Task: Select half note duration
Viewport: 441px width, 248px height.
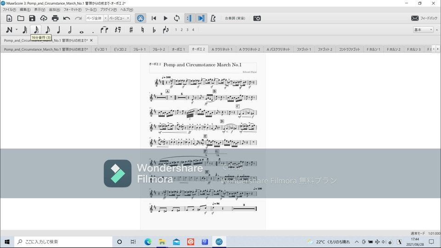Action: click(x=70, y=30)
